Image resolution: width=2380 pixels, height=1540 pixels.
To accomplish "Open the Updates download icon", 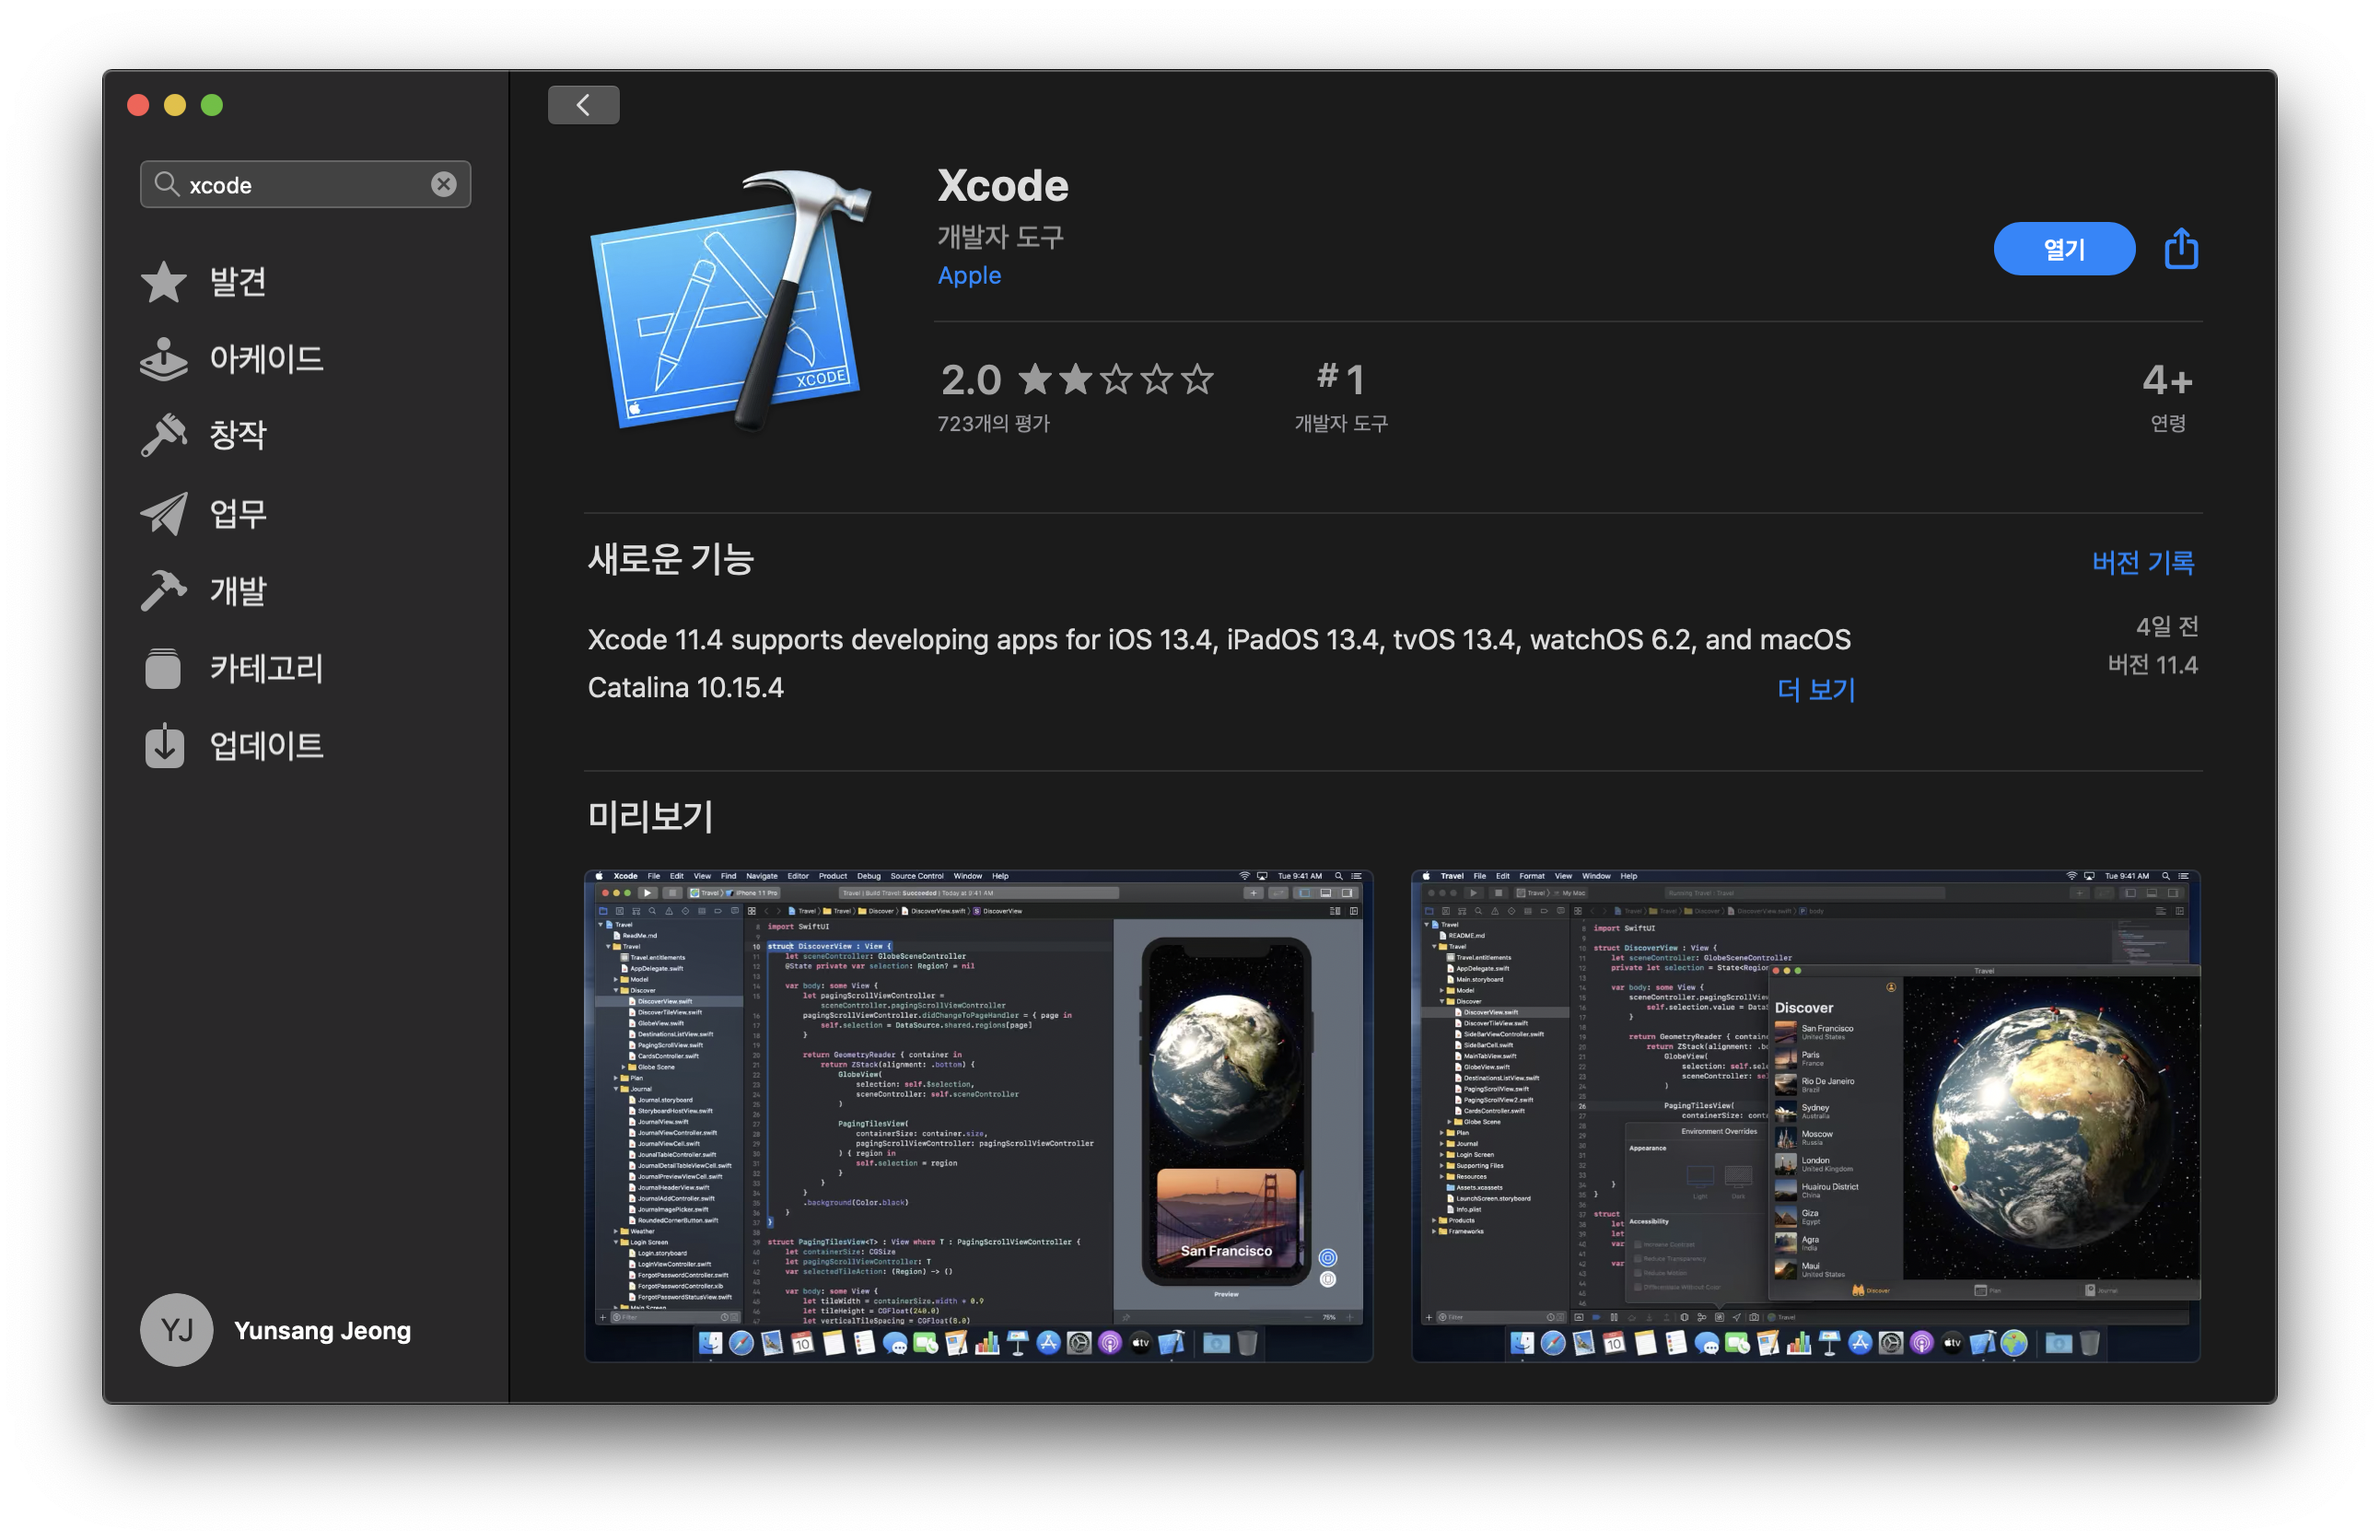I will point(163,746).
